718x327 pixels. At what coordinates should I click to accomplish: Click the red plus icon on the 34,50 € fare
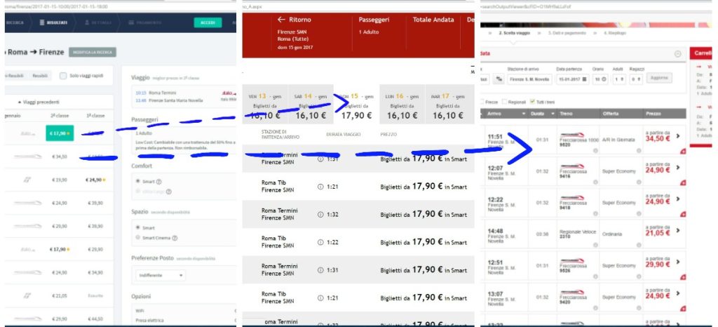(x=682, y=151)
